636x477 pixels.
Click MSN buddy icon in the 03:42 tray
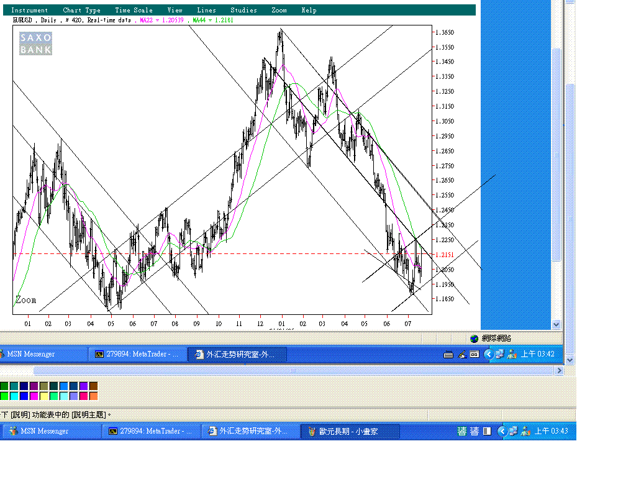(512, 354)
